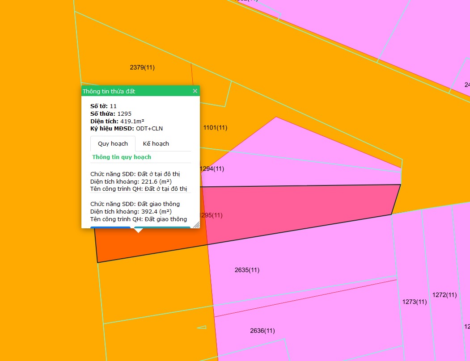The height and width of the screenshot is (361, 470).
Task: Select parcel label 1294(11) on map
Action: [x=212, y=169]
